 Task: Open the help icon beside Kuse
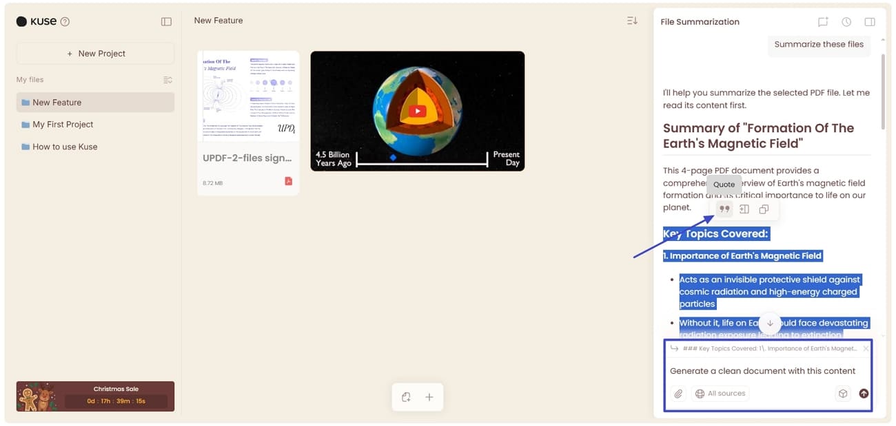(65, 21)
